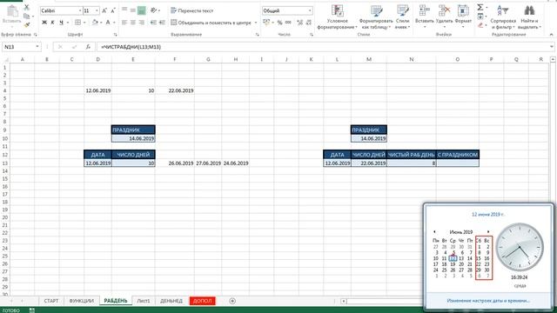The width and height of the screenshot is (557, 313).
Task: Open the Name Box N13 dropdown
Action: (37, 47)
